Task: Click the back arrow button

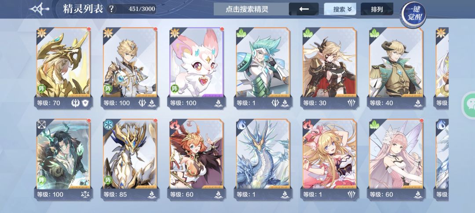Action: tap(304, 9)
